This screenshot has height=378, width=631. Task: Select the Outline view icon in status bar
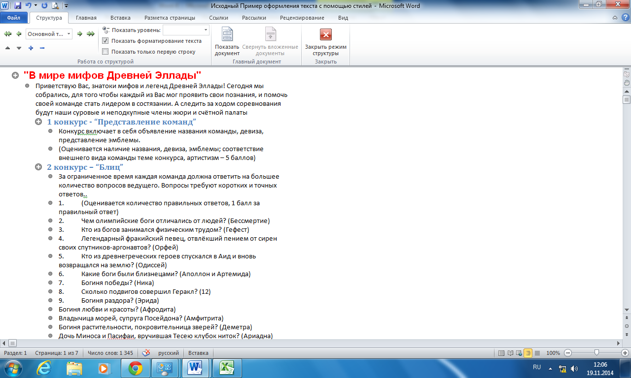[x=528, y=353]
